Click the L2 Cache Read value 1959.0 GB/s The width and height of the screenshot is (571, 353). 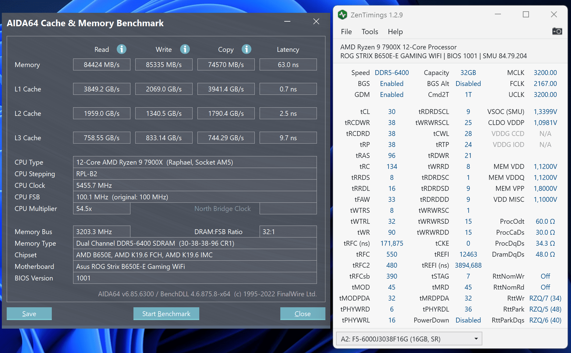[102, 113]
